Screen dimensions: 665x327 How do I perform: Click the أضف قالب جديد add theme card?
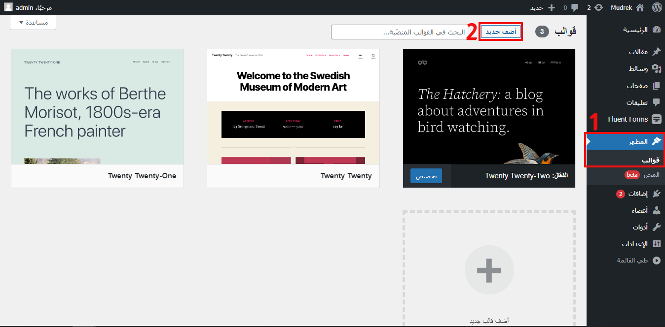489,269
